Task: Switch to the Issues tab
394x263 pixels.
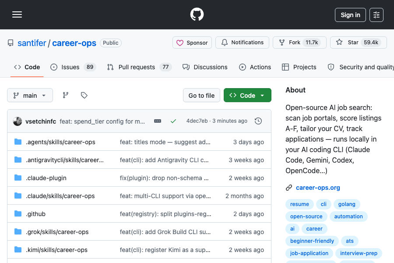Action: pos(73,67)
